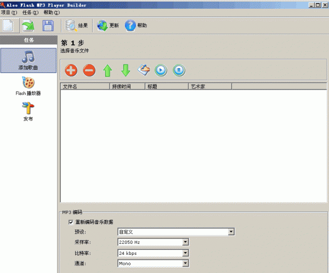Screen dimensions: 329x273
Task: Sort by 艺术家 column header
Action: tap(210, 86)
